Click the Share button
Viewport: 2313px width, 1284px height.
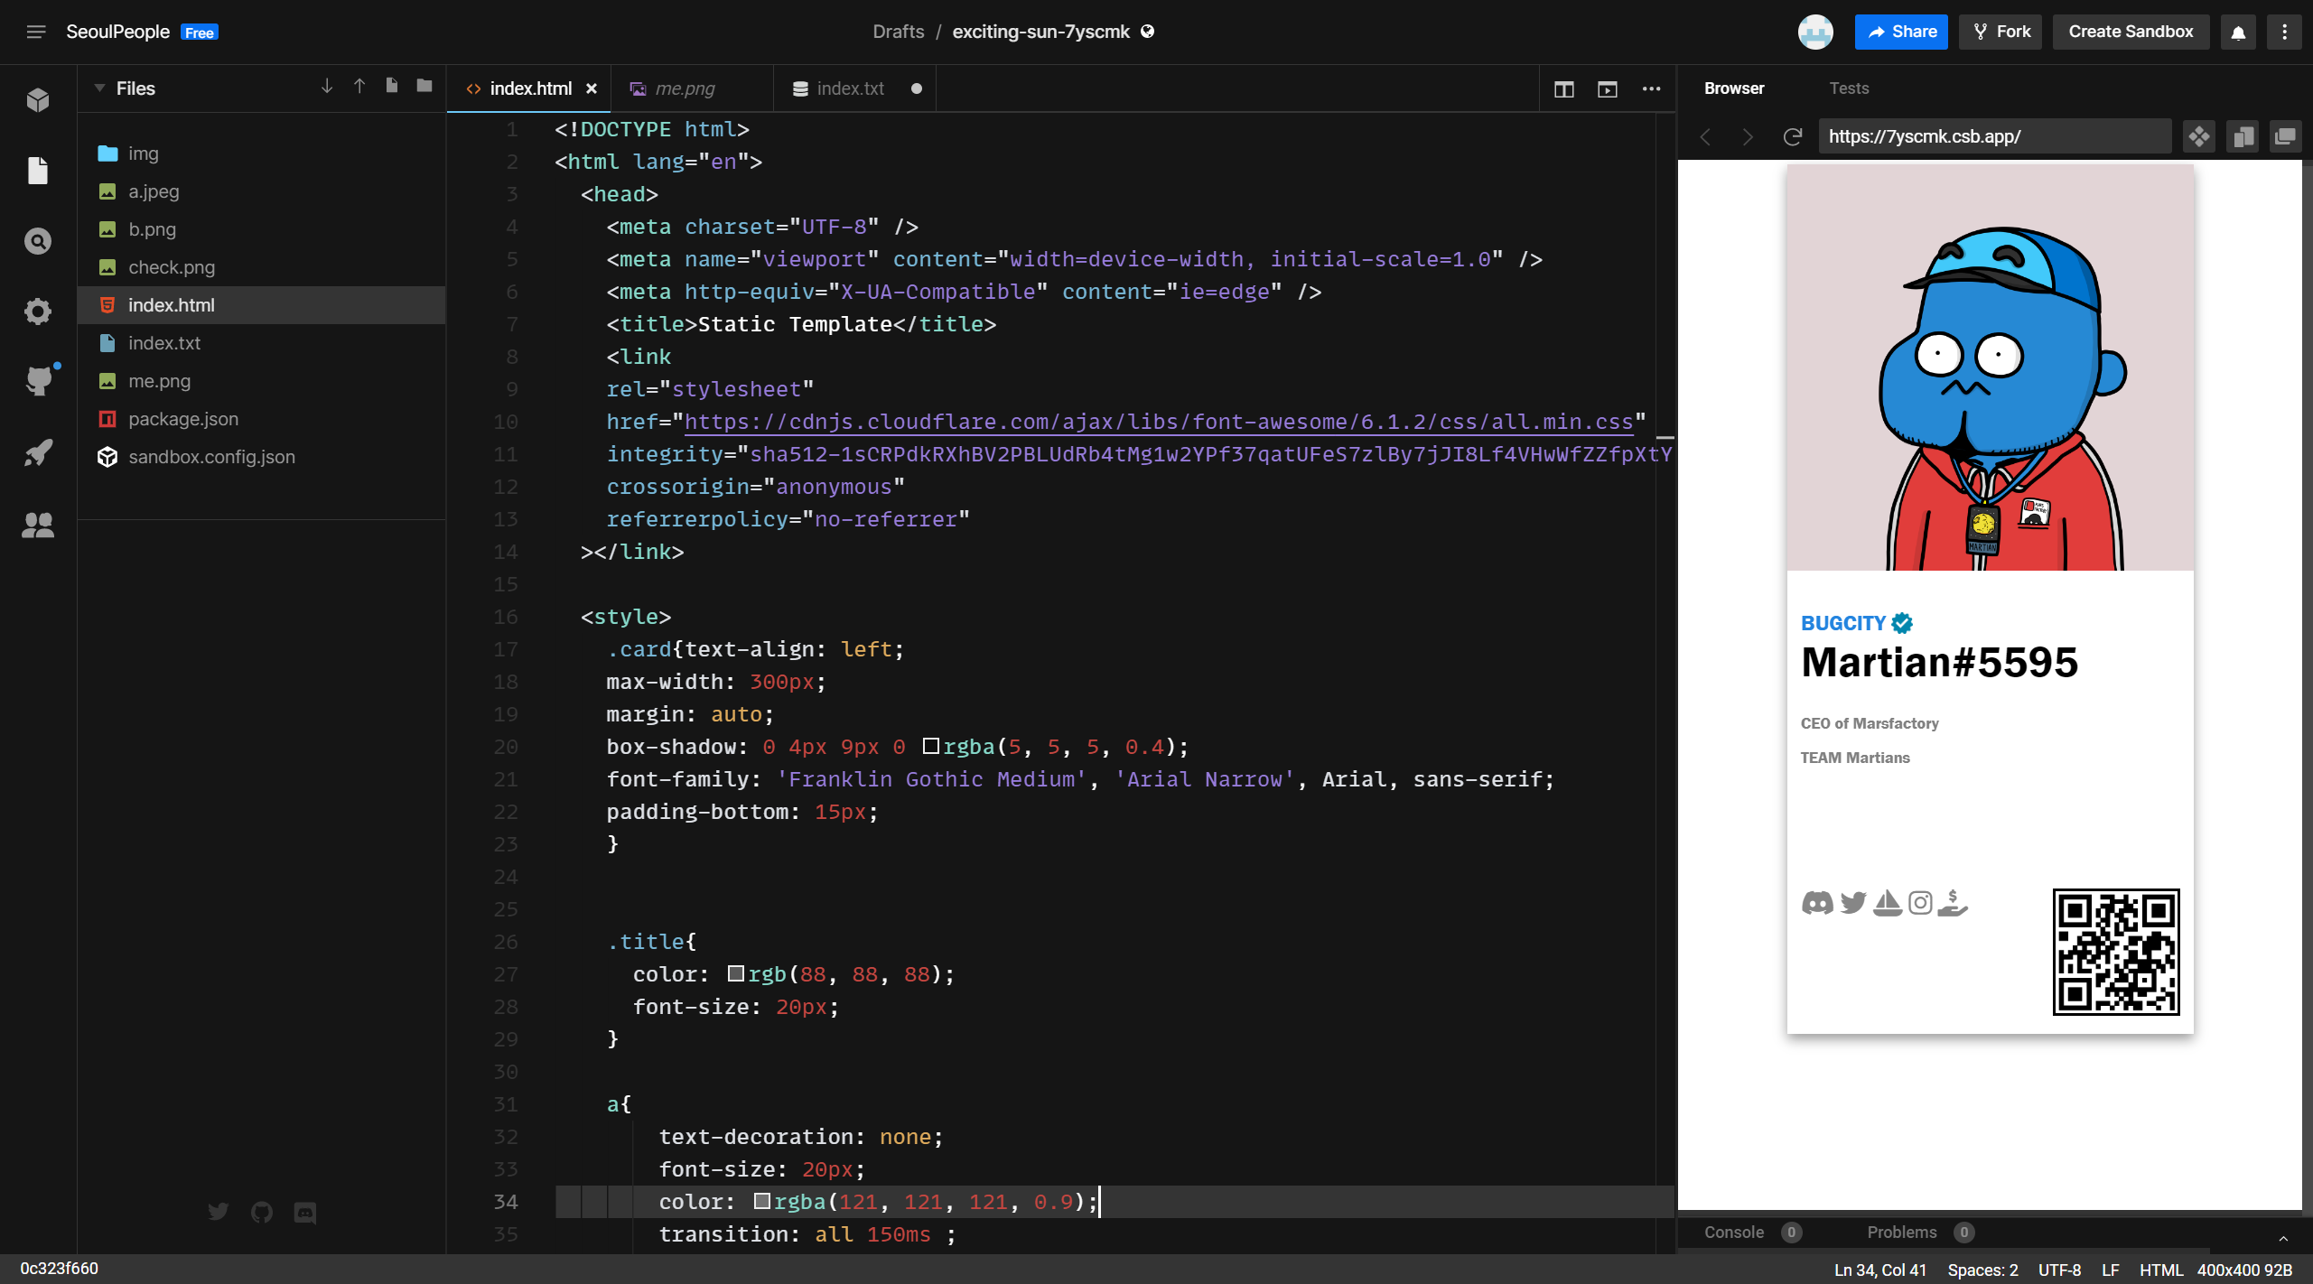coord(1900,32)
